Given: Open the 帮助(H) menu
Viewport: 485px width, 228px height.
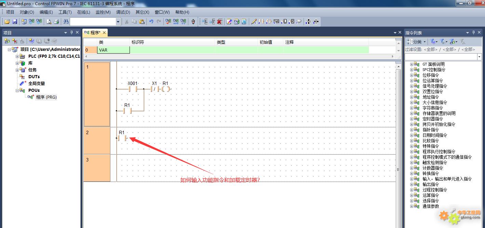Looking at the screenshot, I should pyautogui.click(x=182, y=12).
